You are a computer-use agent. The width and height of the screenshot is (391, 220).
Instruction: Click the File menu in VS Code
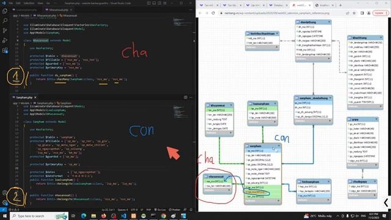[x=11, y=3]
